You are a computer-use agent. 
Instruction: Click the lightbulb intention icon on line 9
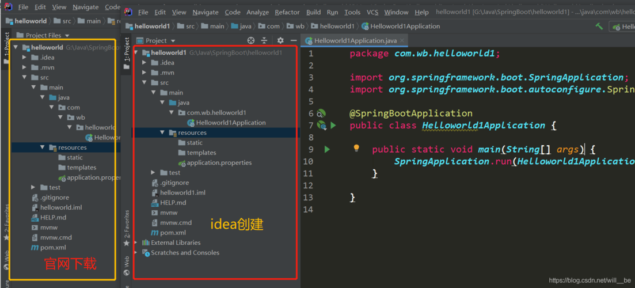[x=356, y=148]
